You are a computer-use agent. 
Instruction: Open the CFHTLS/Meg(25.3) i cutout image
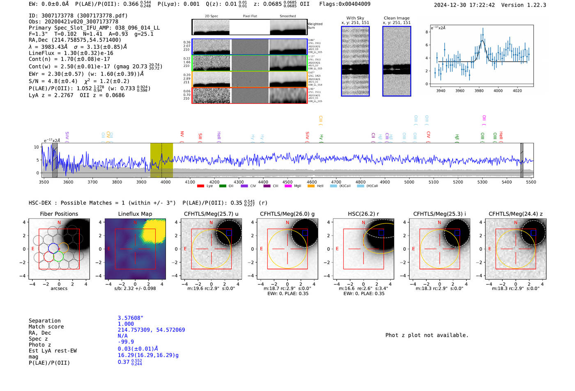439,249
